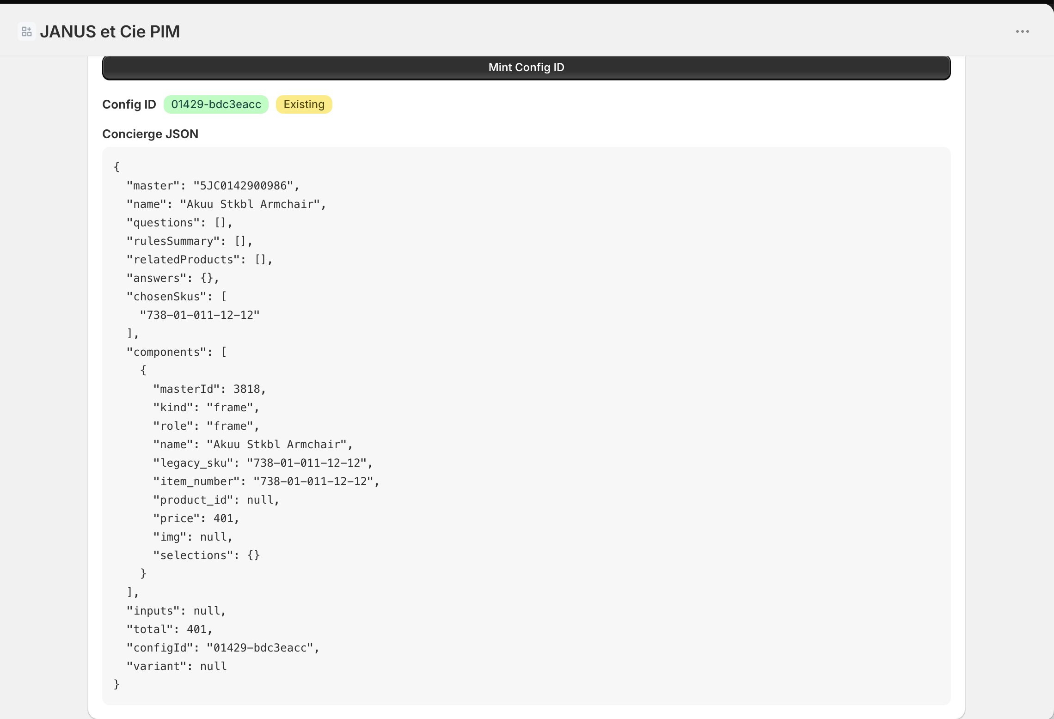Click the "selections": {} line
Image resolution: width=1054 pixels, height=719 pixels.
pos(207,555)
